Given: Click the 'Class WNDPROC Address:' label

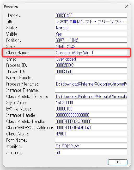Looking at the screenshot, I should [29, 128].
